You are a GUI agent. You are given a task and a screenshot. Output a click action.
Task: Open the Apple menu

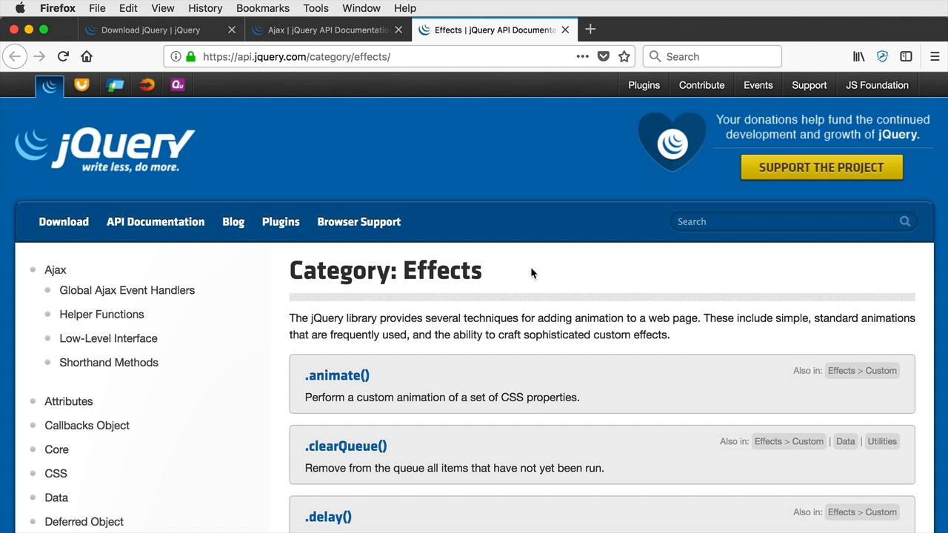20,8
